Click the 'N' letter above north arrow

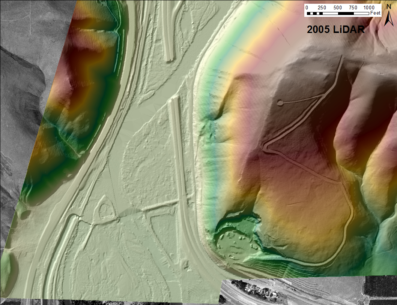389,7
